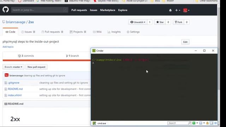Open .gitignore commit message link
This screenshot has height=127, width=226.
pyautogui.click(x=64, y=83)
